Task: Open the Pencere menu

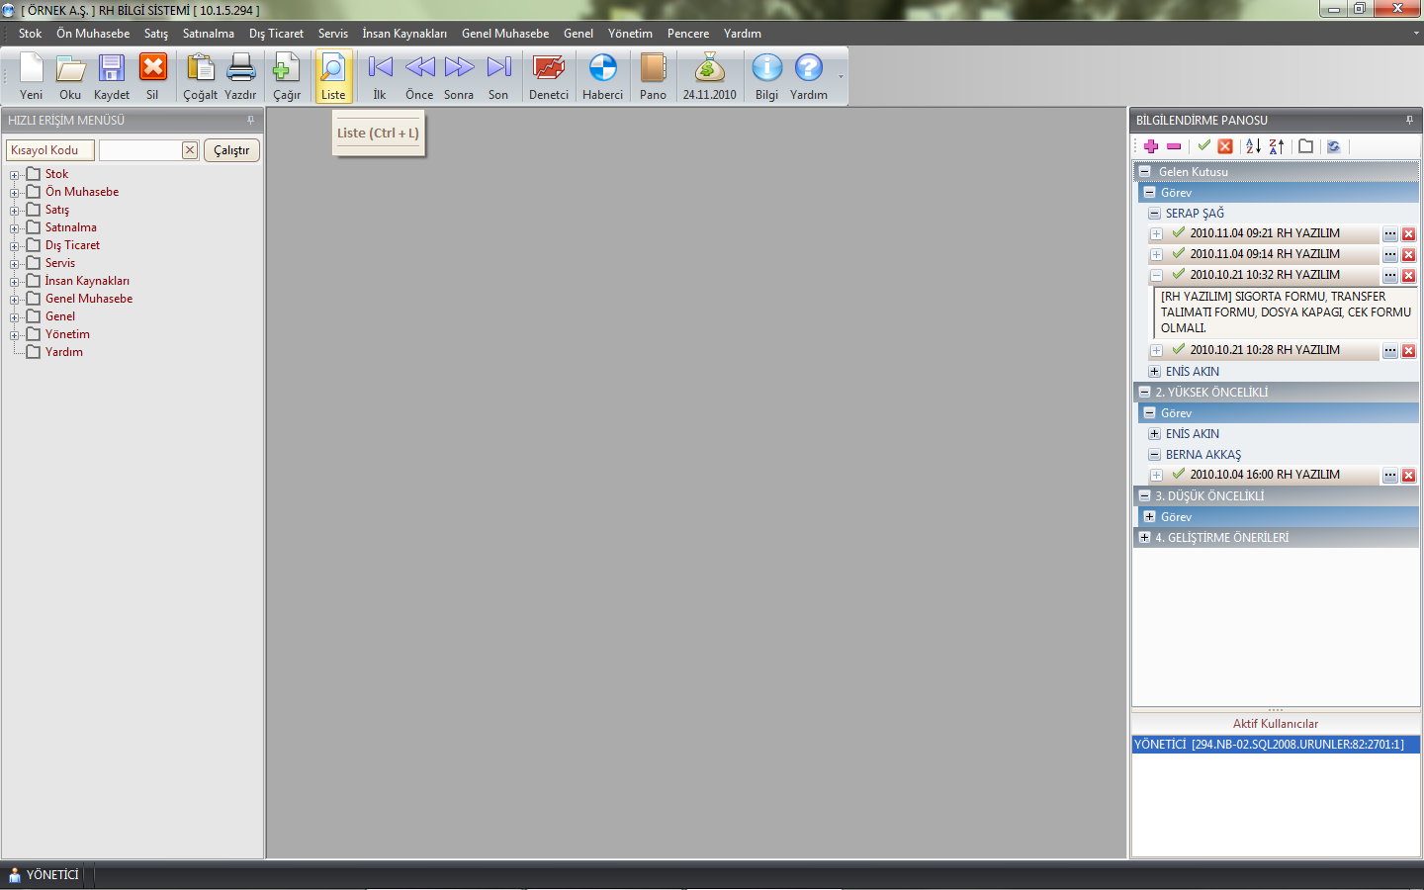Action: 687,34
